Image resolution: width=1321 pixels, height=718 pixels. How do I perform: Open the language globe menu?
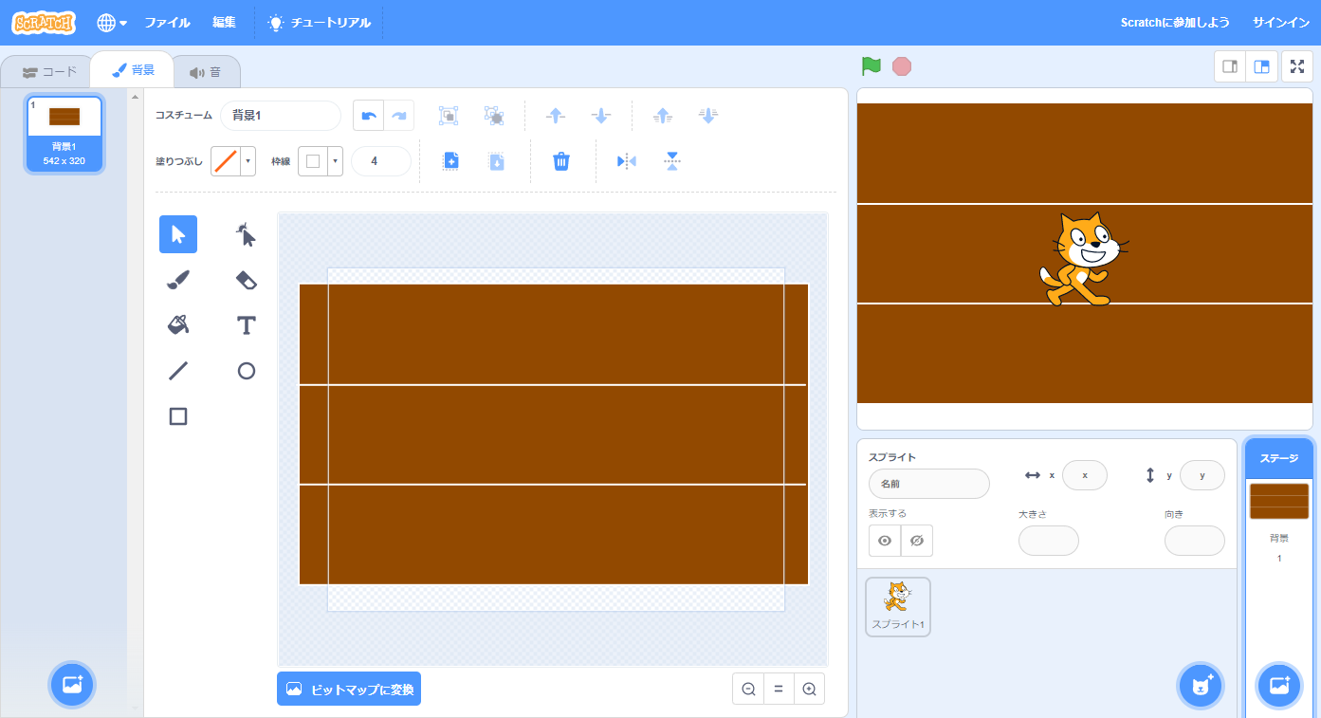[x=112, y=23]
